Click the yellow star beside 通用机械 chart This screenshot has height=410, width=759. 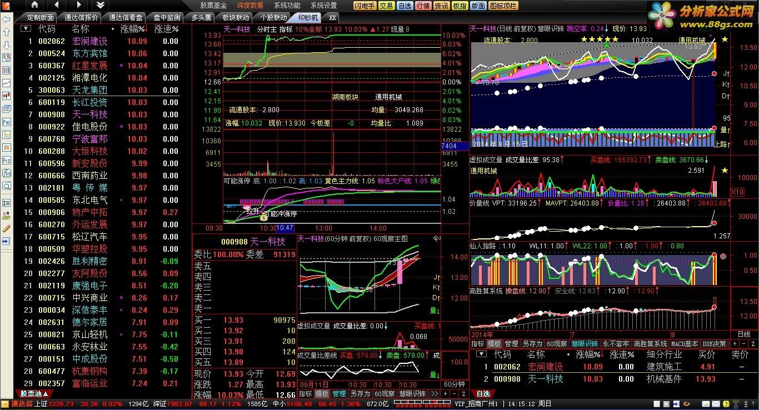[724, 170]
